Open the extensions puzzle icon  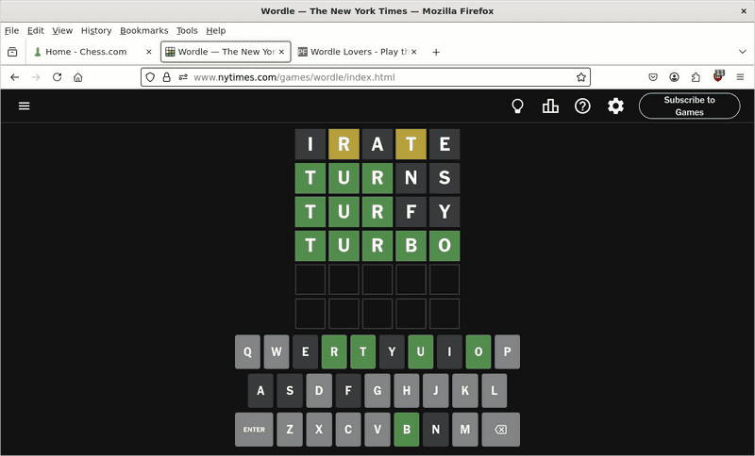pos(696,77)
